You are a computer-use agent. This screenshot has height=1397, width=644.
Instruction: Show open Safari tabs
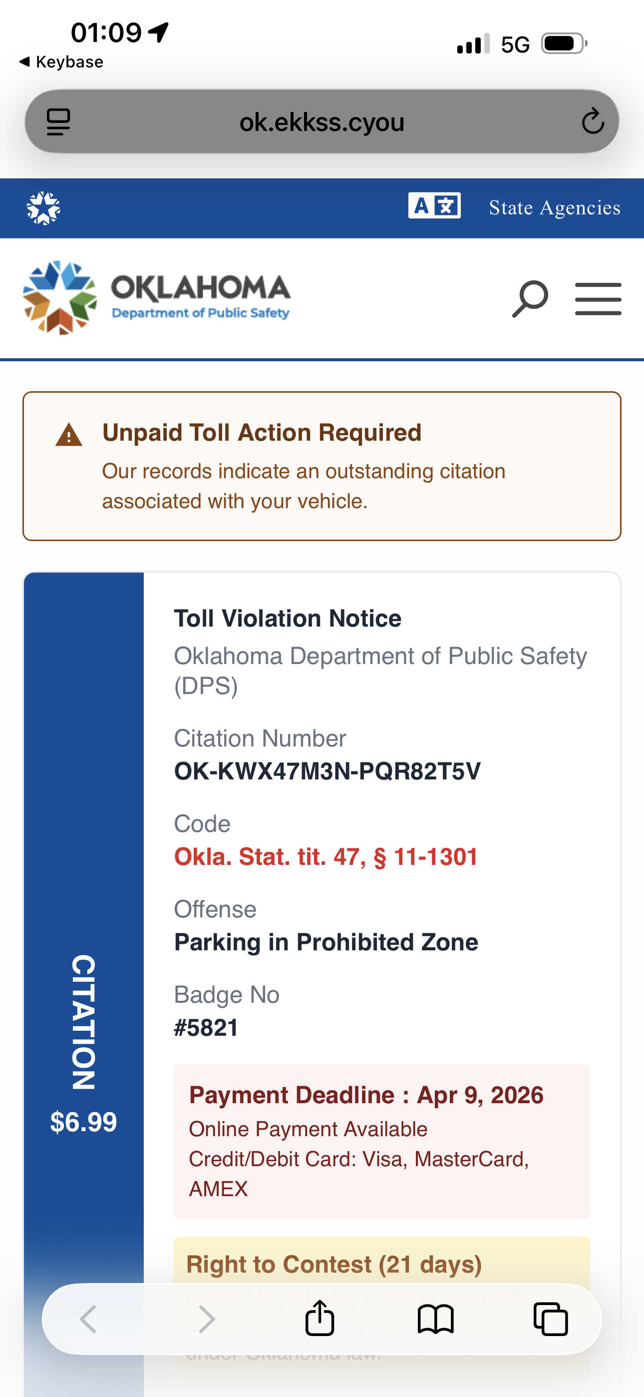click(550, 1319)
